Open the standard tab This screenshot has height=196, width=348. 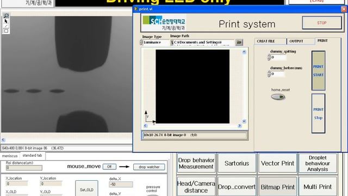(x=33, y=156)
